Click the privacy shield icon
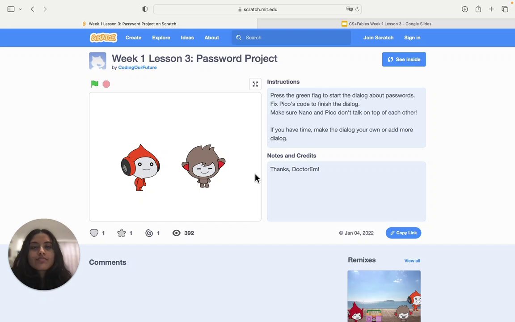This screenshot has width=515, height=322. 145,9
